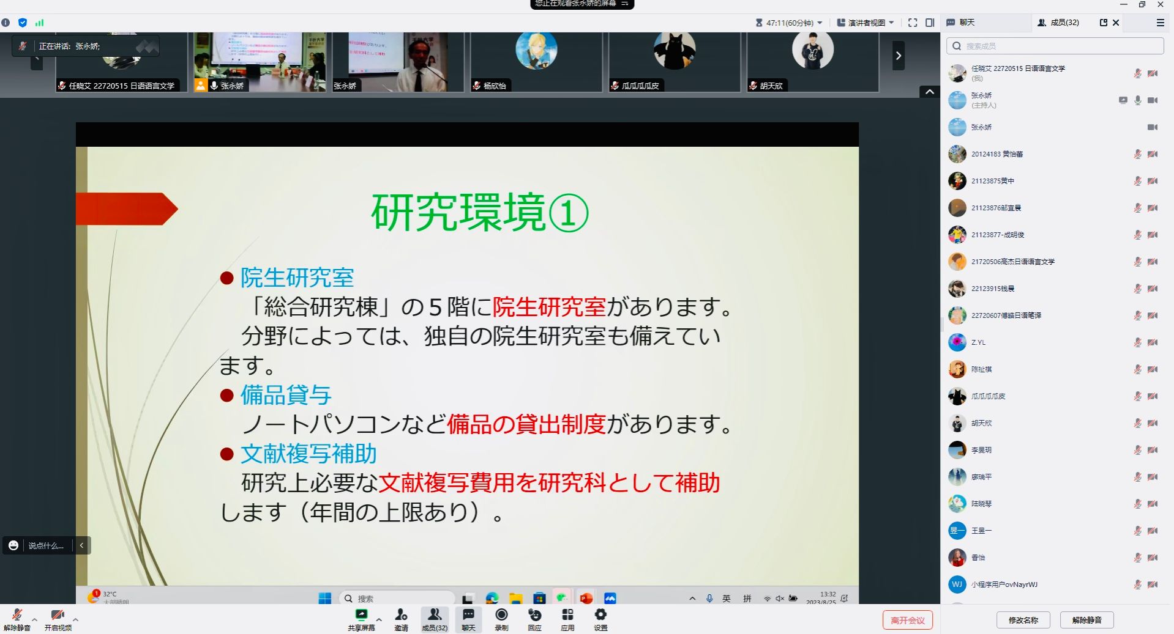Open the Apps (应用) icon
Screen dimensions: 1174x634
tap(567, 616)
